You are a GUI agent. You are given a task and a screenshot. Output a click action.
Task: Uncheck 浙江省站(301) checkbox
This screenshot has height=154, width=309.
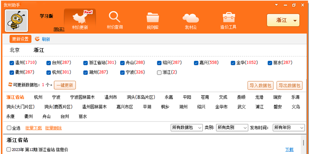pyautogui.click(x=85, y=63)
